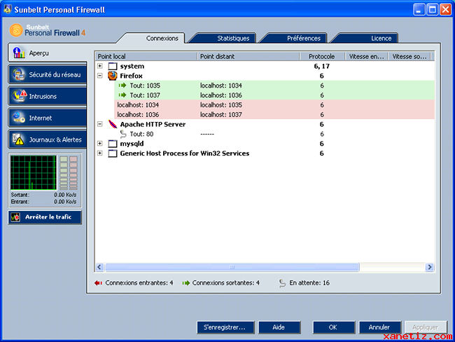
Task: Expand the mysqld tree node
Action: coord(100,143)
